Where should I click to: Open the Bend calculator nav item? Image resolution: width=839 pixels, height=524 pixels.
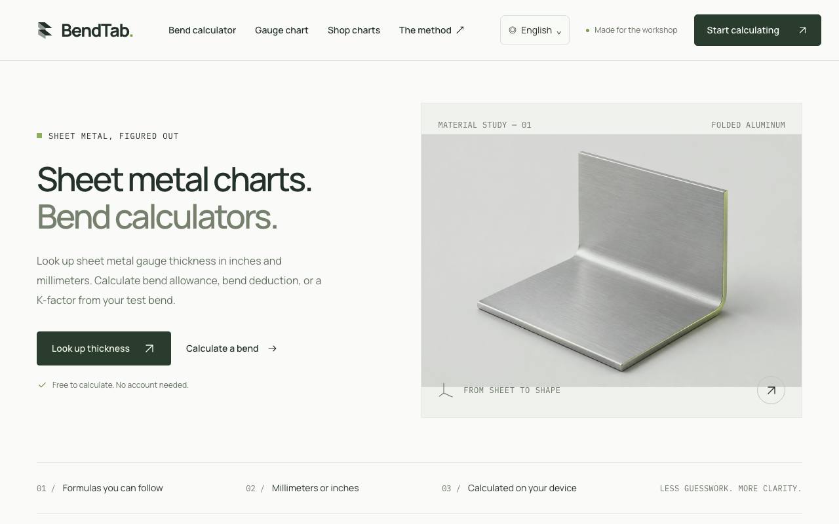coord(202,30)
